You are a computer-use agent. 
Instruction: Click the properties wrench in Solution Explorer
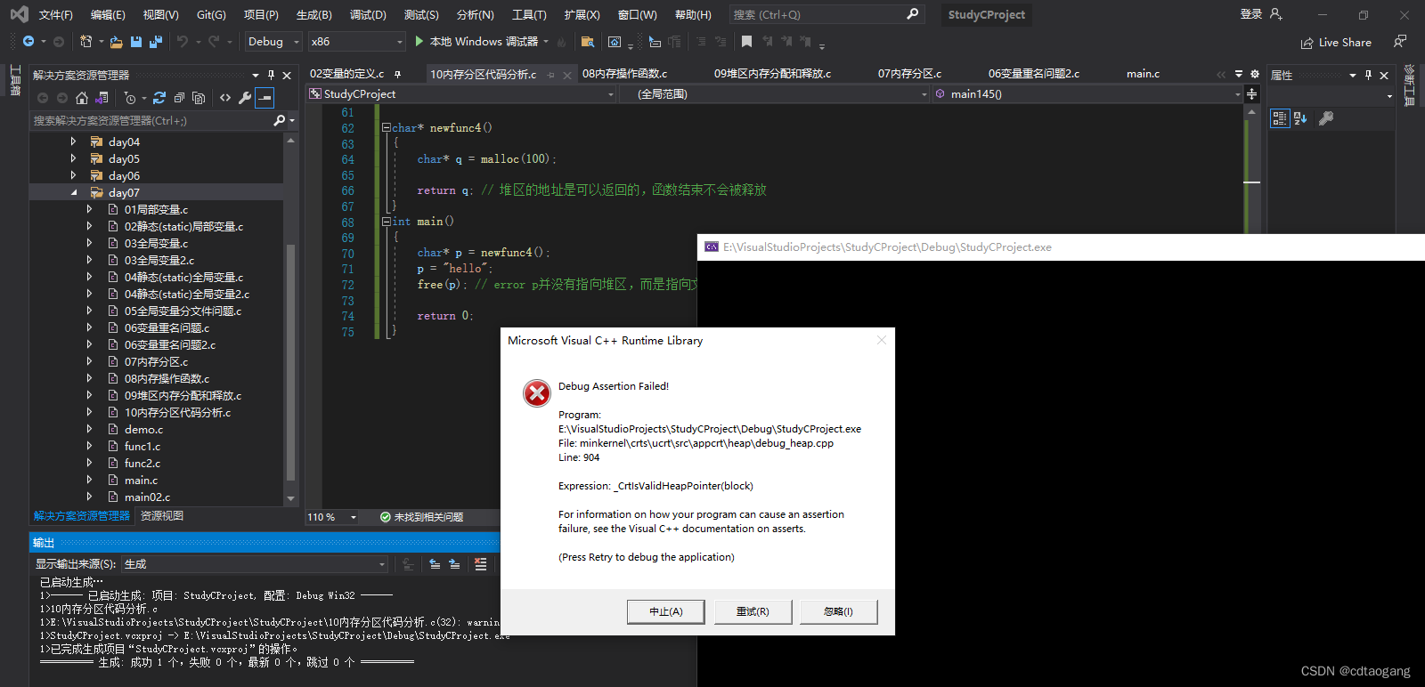245,98
